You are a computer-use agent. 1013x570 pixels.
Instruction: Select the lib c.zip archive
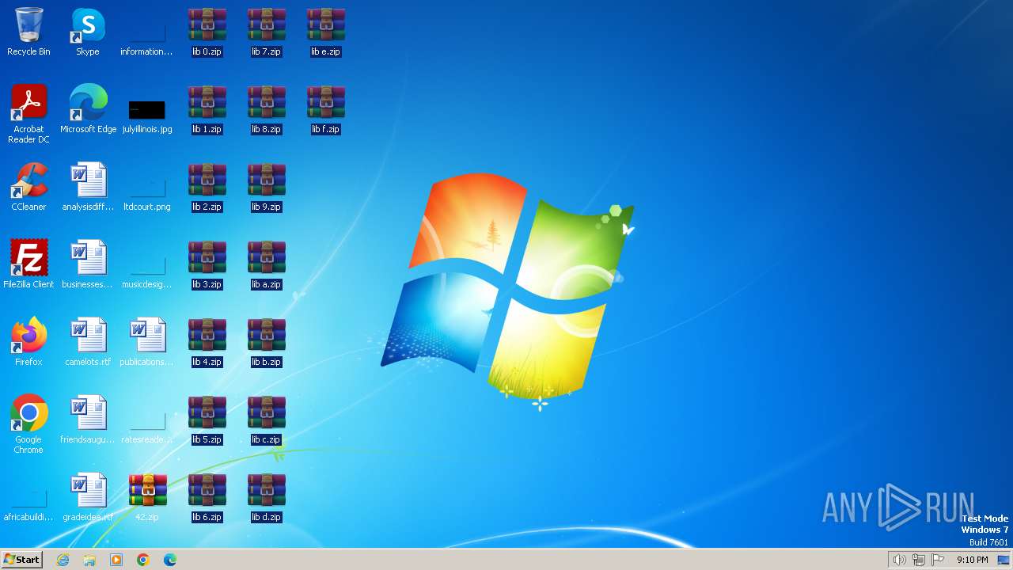click(x=266, y=420)
